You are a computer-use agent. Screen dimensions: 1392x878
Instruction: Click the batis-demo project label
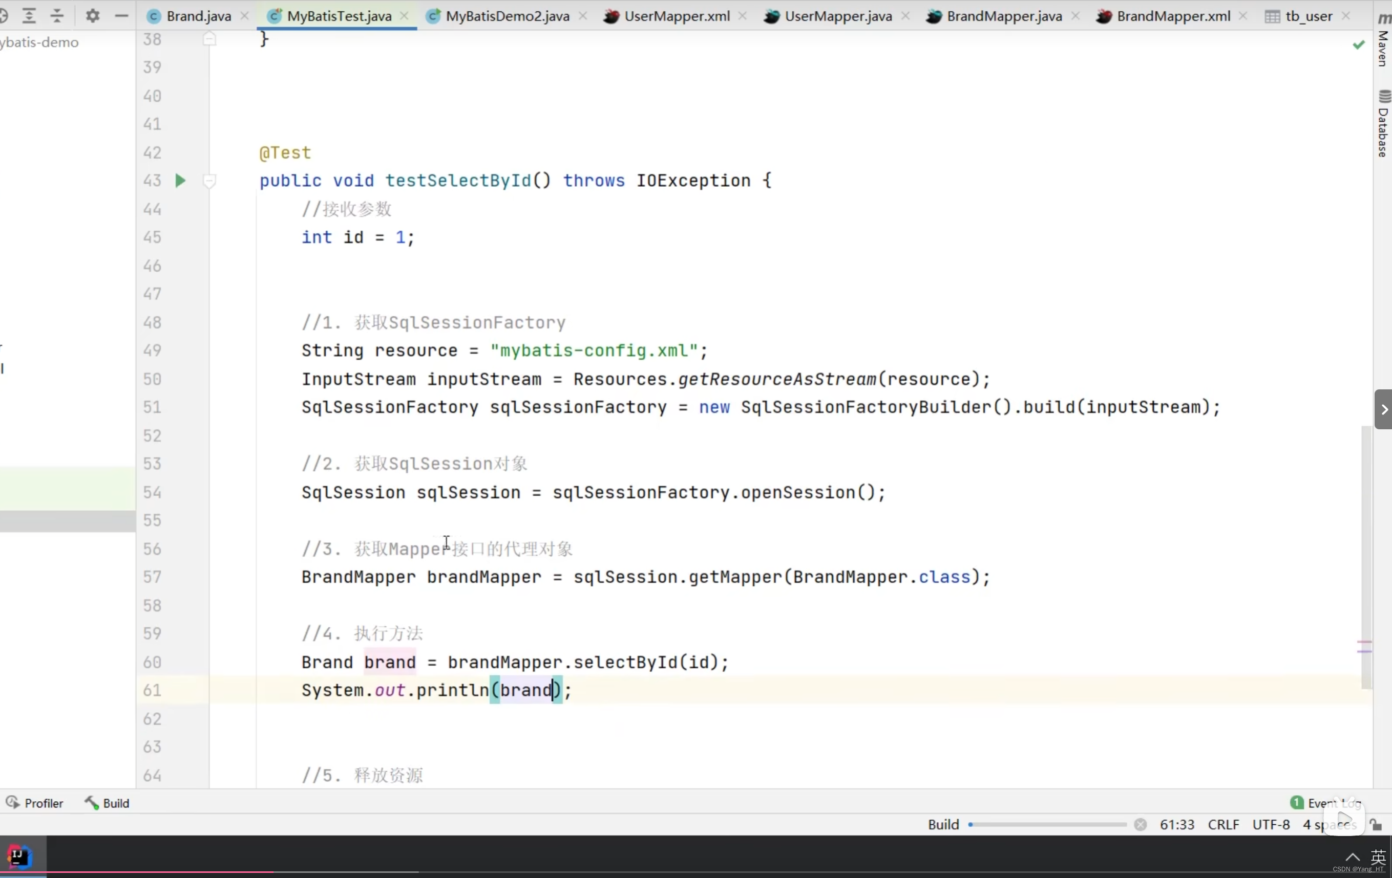(x=39, y=42)
